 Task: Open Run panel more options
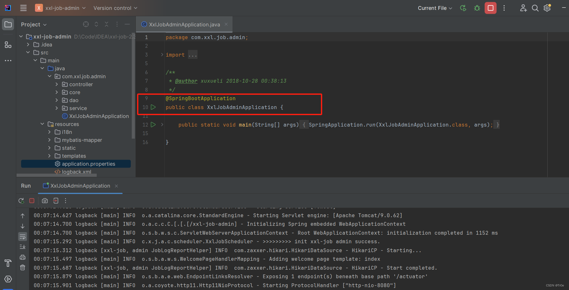click(66, 201)
